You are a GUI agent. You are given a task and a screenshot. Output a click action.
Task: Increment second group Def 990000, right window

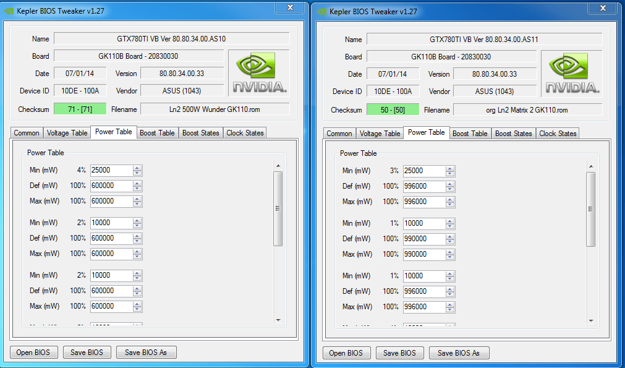pyautogui.click(x=451, y=236)
